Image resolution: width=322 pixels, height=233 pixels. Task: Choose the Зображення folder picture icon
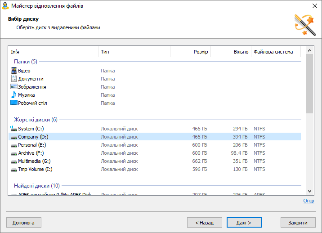point(14,87)
